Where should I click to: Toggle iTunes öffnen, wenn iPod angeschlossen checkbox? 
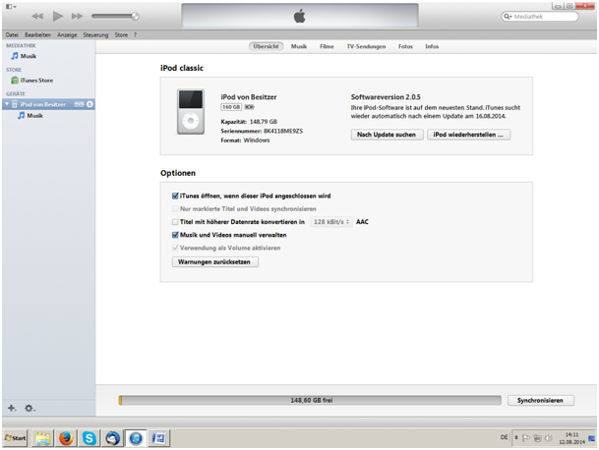click(175, 196)
